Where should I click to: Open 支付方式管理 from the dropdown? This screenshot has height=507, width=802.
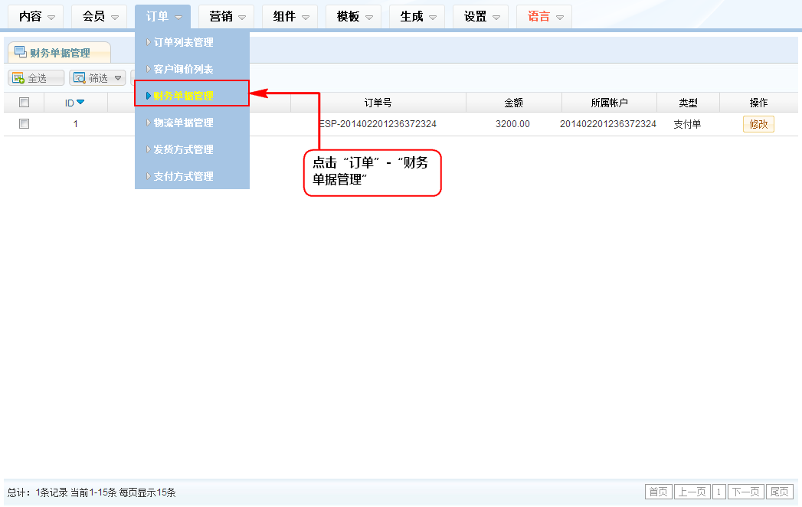point(183,176)
